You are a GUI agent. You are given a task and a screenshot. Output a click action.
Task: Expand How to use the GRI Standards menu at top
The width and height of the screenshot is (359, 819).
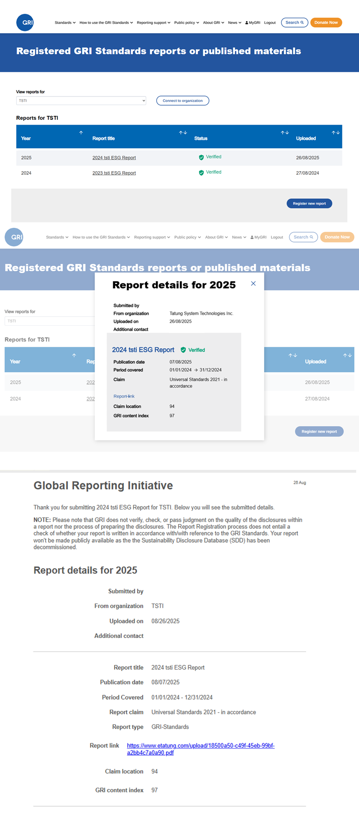coord(106,22)
